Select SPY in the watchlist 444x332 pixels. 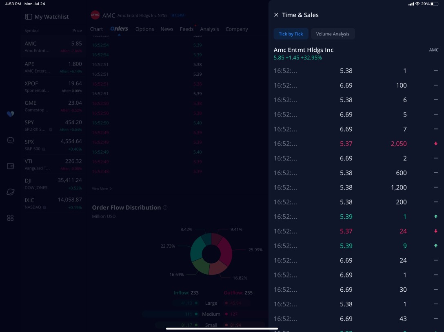click(53, 125)
